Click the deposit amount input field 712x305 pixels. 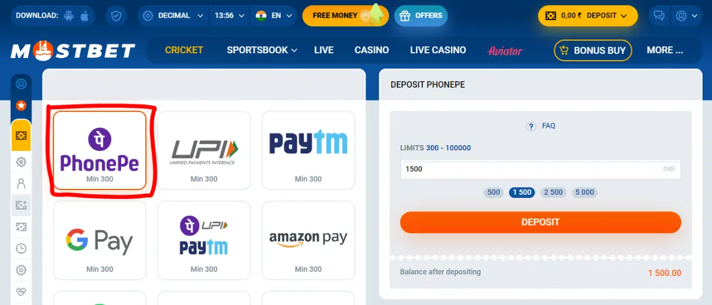(541, 169)
